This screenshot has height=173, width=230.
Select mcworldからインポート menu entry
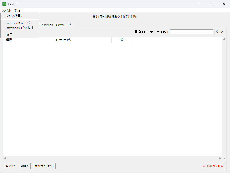pyautogui.click(x=20, y=23)
